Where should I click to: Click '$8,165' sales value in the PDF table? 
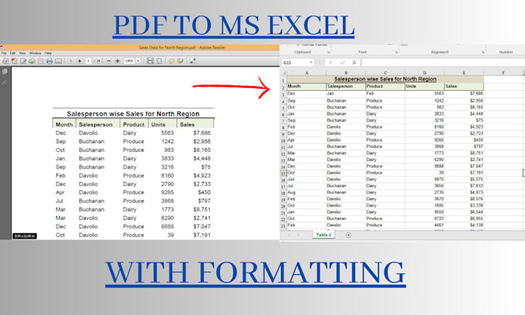(202, 150)
